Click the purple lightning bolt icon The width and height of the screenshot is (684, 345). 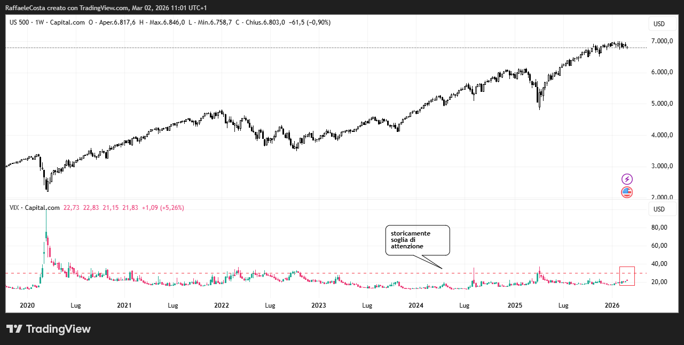coord(627,179)
